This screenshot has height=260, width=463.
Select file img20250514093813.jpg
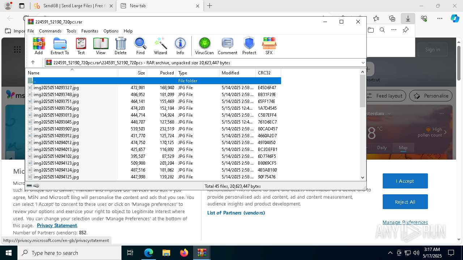154,115
